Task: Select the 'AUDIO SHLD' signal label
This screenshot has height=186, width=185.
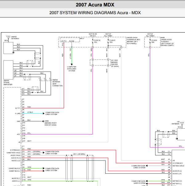Action: pyautogui.click(x=15, y=155)
